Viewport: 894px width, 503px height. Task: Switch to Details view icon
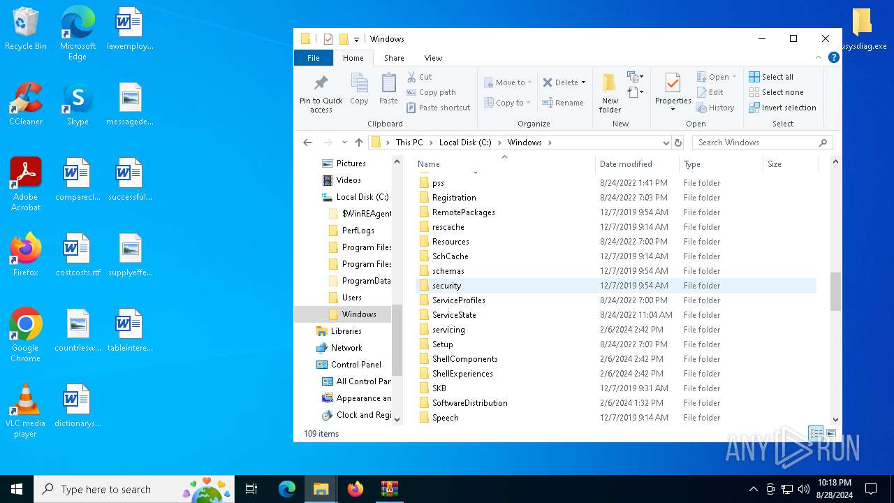pos(816,434)
